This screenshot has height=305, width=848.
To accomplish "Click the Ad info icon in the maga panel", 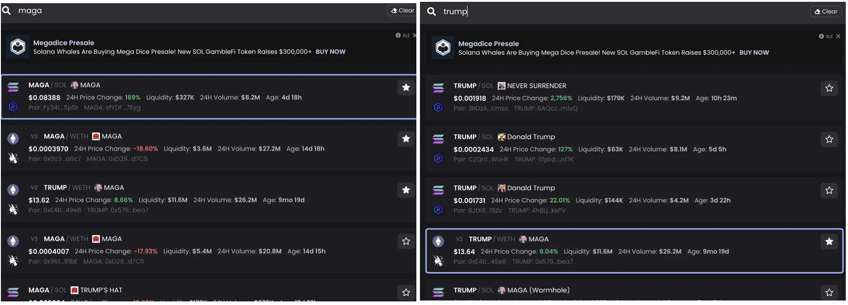I will point(398,36).
